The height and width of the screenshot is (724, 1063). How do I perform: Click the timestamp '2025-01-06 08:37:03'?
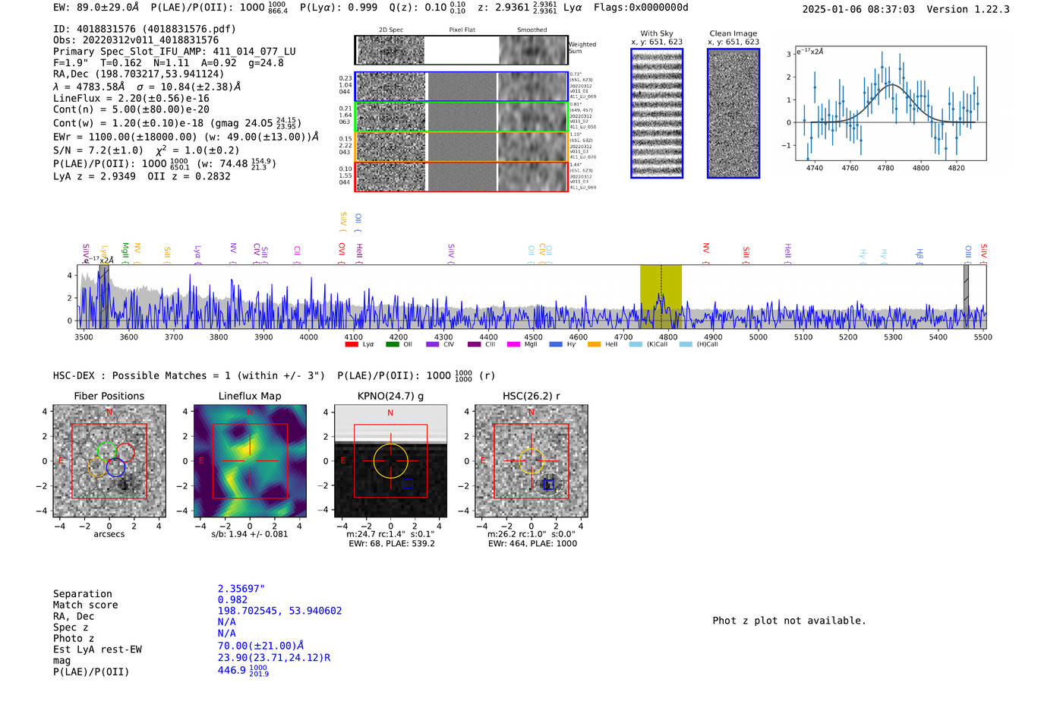858,9
